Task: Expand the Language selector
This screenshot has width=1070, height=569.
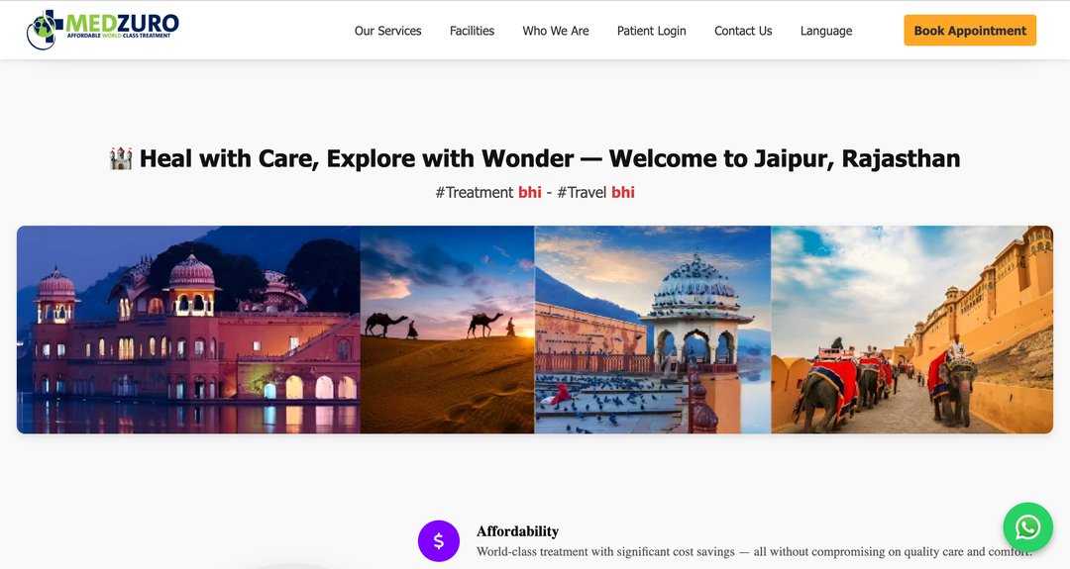Action: [825, 31]
